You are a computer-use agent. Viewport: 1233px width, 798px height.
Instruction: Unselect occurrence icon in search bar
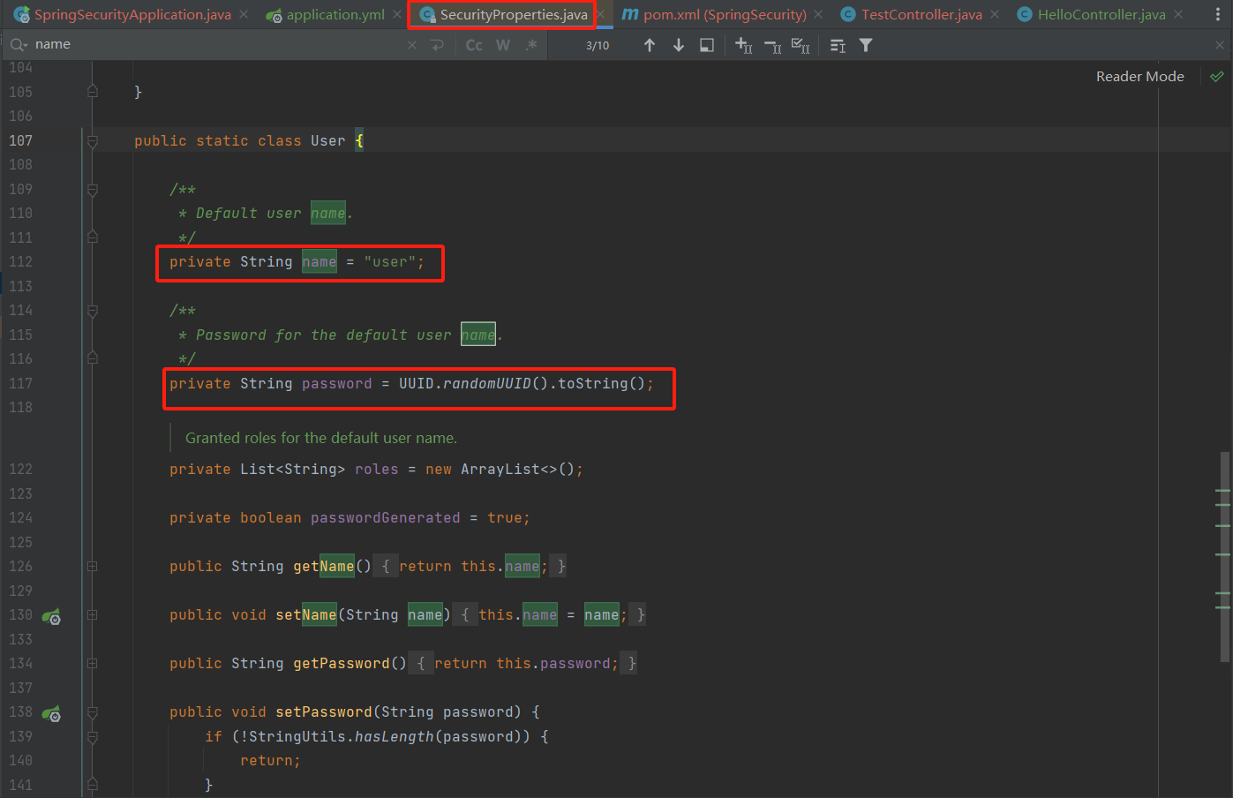coord(772,46)
